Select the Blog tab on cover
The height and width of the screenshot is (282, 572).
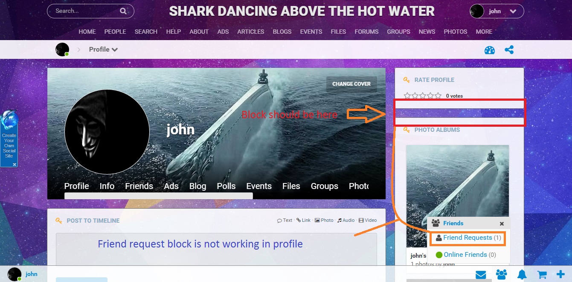coord(197,186)
